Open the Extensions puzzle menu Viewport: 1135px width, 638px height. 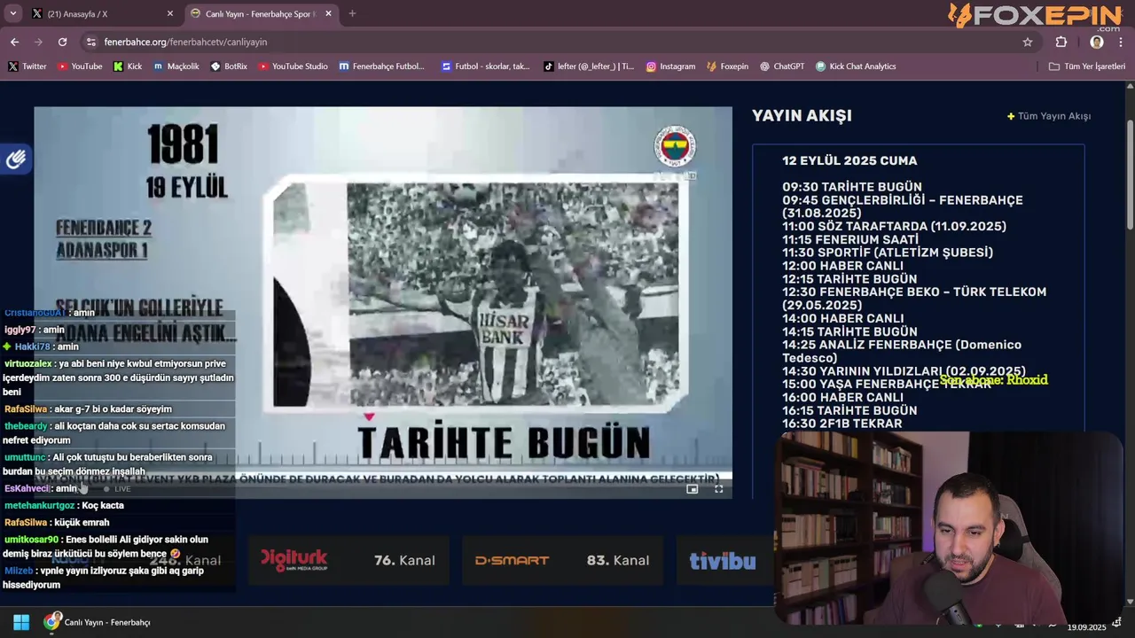pyautogui.click(x=1061, y=42)
